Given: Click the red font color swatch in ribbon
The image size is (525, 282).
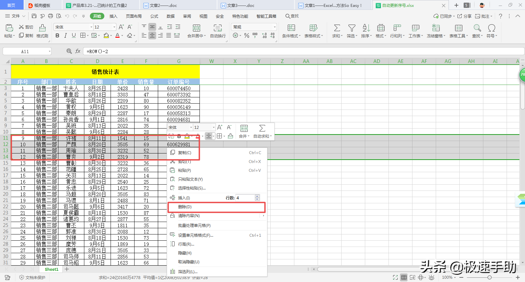Looking at the screenshot, I should [117, 35].
